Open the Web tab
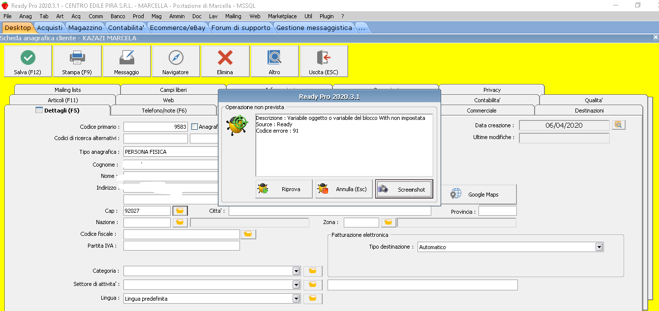Screen dimensions: 659x311 click(168, 100)
